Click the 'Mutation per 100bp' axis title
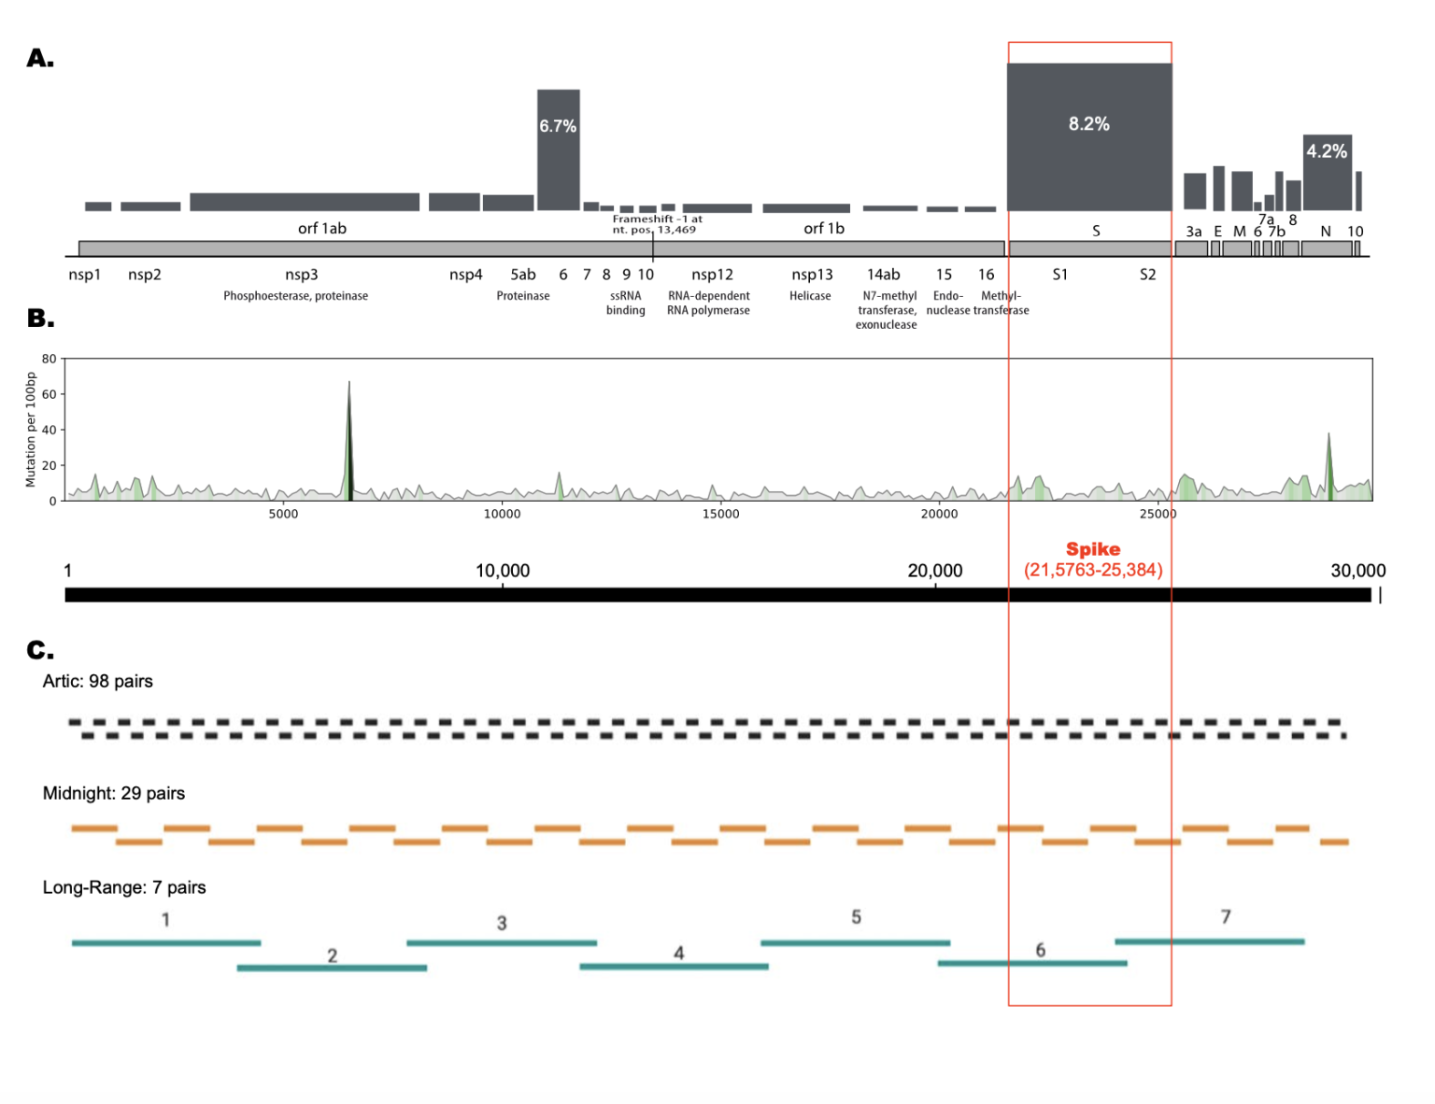 click(31, 430)
